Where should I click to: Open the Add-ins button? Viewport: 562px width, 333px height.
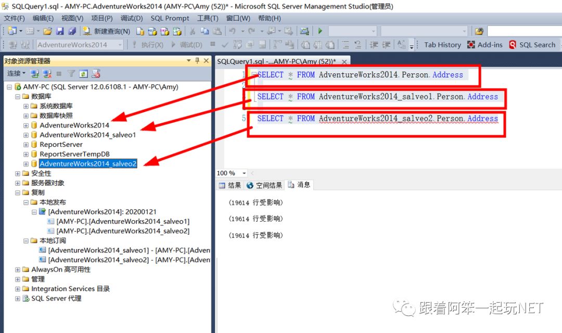(x=485, y=45)
